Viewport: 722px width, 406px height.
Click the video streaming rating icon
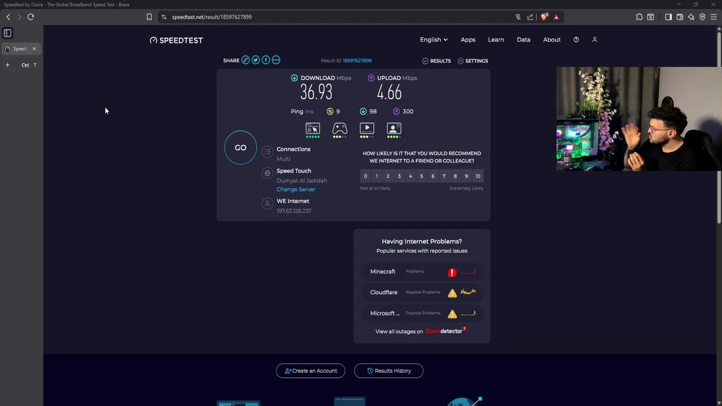point(367,130)
